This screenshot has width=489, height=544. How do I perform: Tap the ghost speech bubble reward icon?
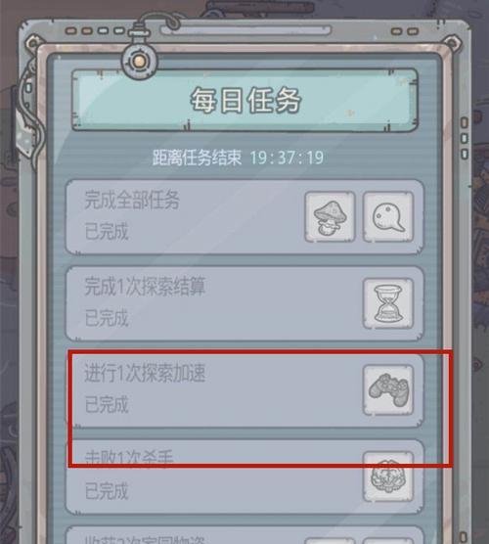[x=388, y=217]
